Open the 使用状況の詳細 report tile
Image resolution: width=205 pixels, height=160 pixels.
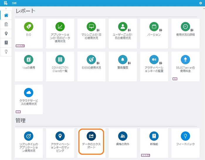pos(185,33)
